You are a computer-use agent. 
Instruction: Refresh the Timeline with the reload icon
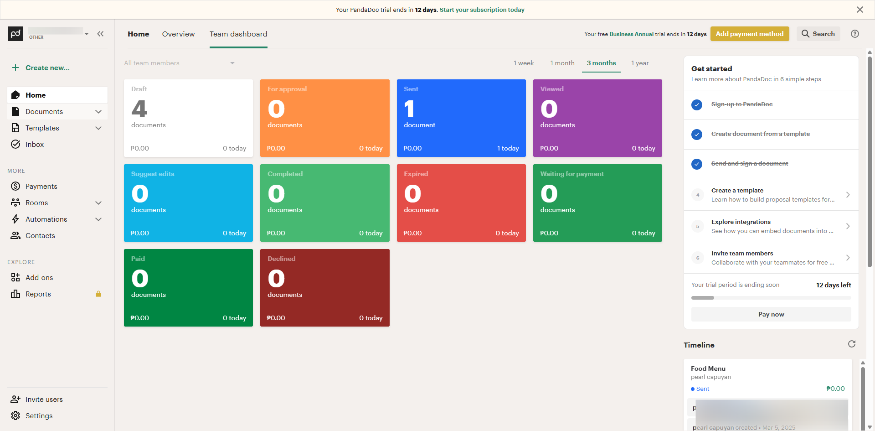pyautogui.click(x=851, y=344)
